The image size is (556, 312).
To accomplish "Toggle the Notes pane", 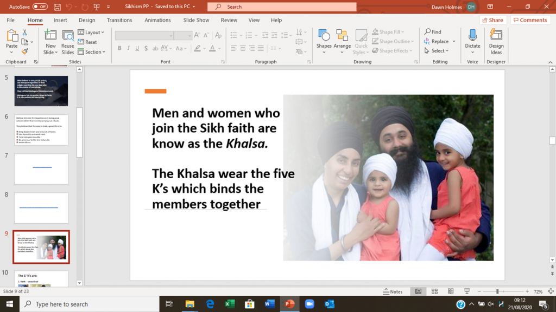I will (393, 291).
